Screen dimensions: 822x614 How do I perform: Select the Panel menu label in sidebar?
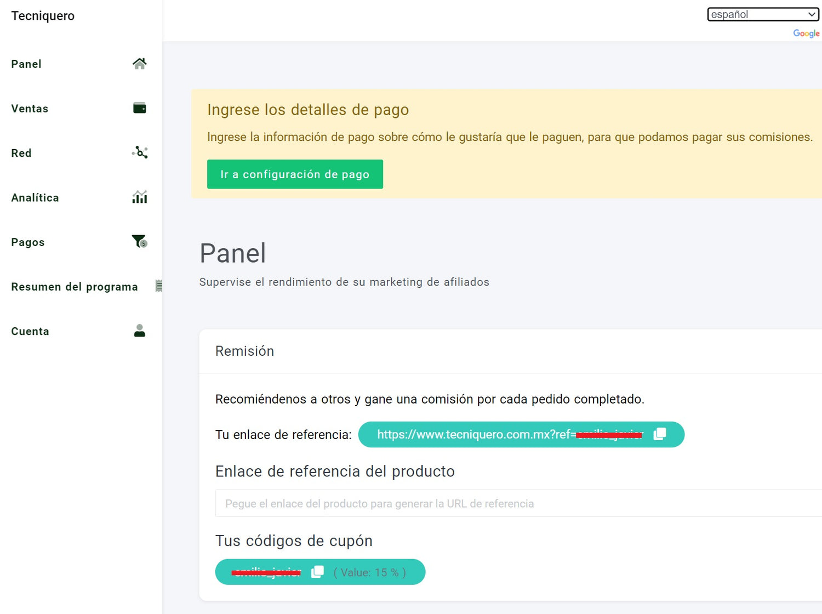point(26,64)
